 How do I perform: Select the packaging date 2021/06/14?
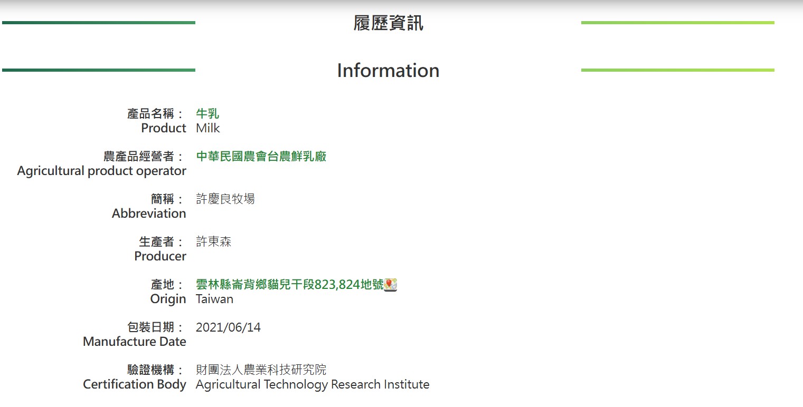(x=228, y=327)
